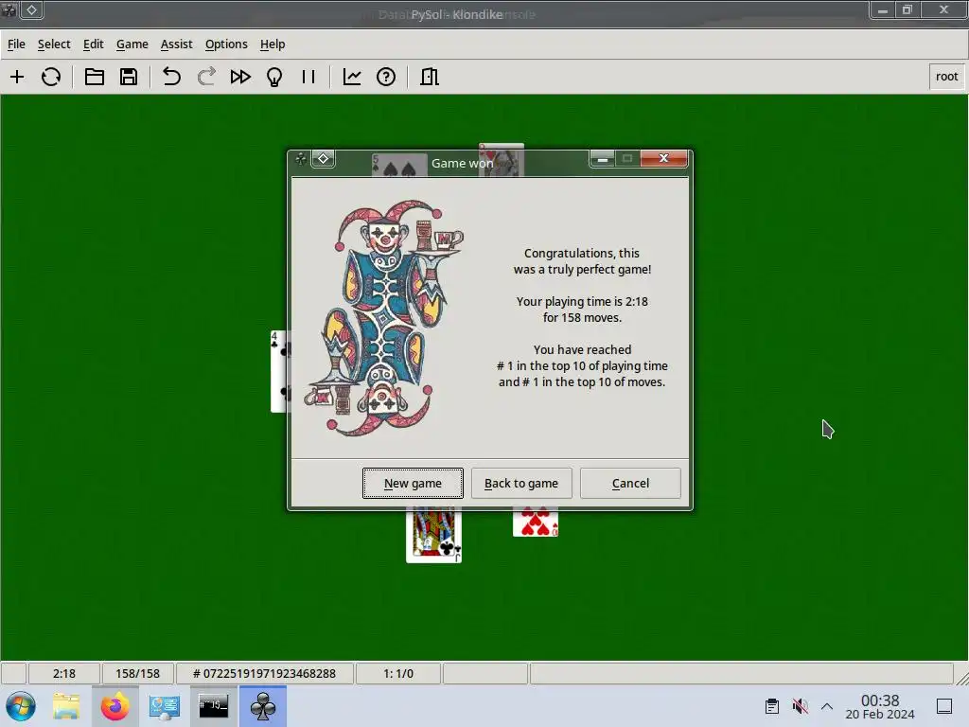Open the Help menu
The width and height of the screenshot is (969, 727).
coord(273,44)
